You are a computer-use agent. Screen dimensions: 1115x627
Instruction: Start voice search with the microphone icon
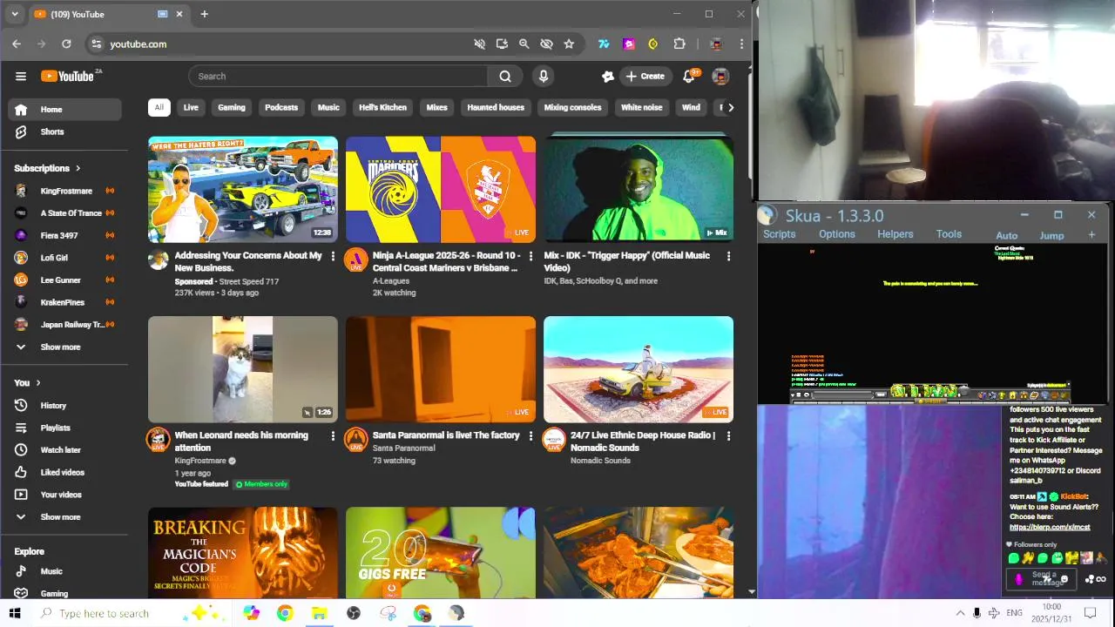pyautogui.click(x=544, y=77)
